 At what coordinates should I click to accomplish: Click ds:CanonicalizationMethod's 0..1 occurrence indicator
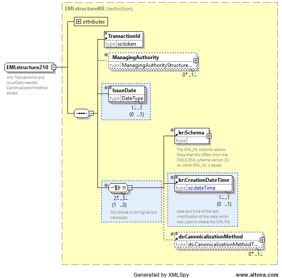pyautogui.click(x=255, y=254)
